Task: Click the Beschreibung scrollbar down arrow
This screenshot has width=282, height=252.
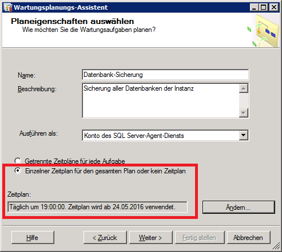Action: tap(244, 113)
